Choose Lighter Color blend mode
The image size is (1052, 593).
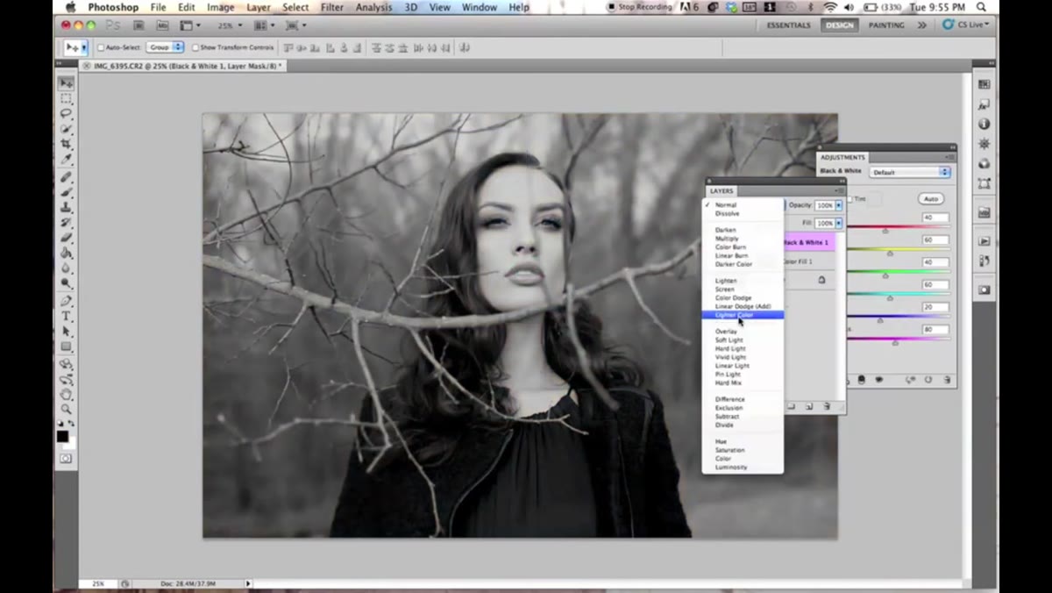(743, 315)
